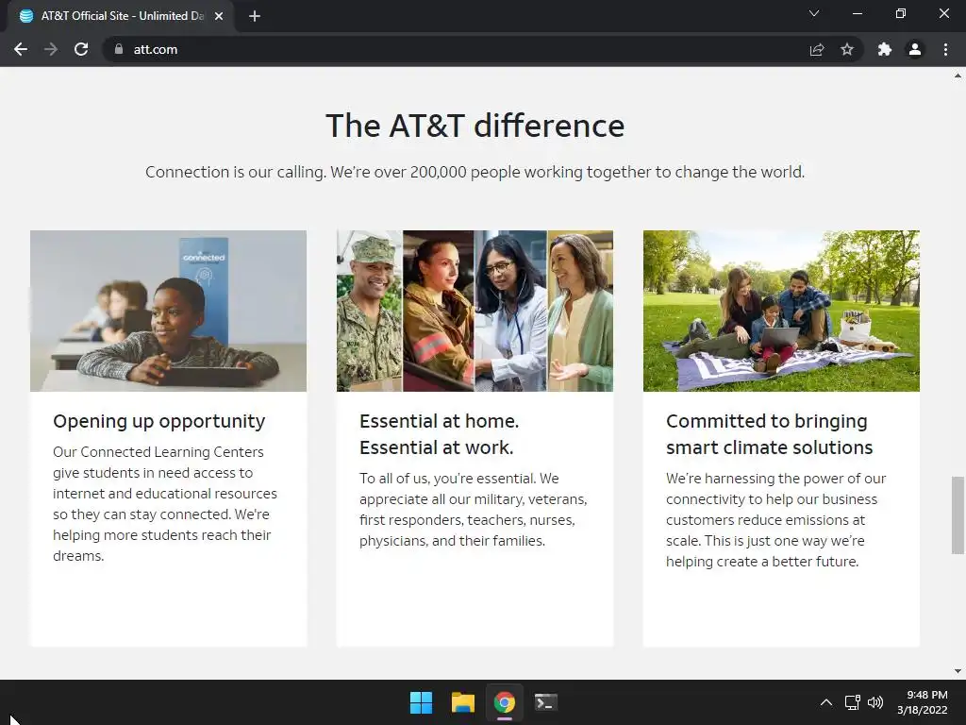Click the reduce emissions at scale paragraph
This screenshot has height=725, width=966.
[x=776, y=520]
